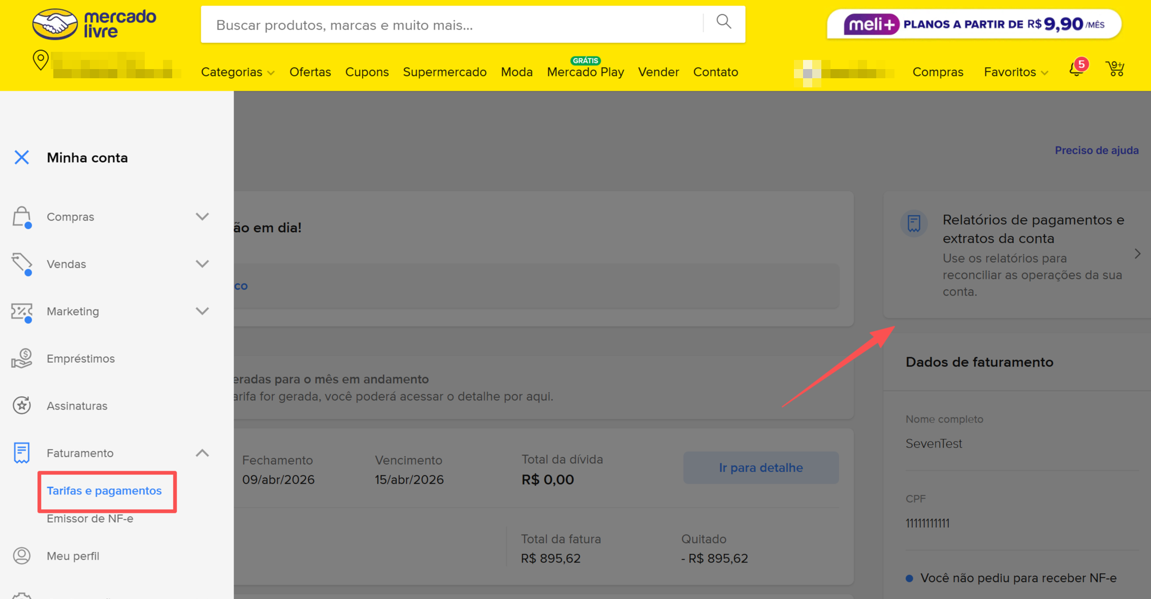1151x599 pixels.
Task: Click the Empréstimos hand-coin icon
Action: pos(22,359)
